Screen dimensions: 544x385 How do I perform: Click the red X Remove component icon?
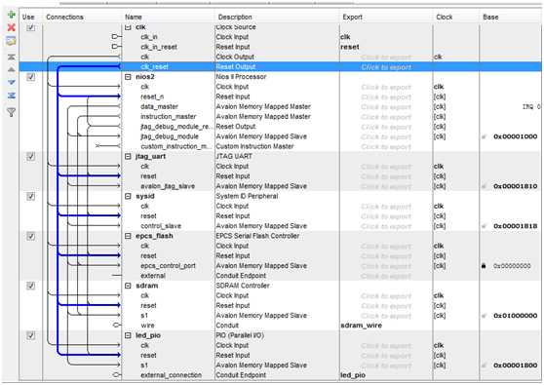pyautogui.click(x=12, y=27)
